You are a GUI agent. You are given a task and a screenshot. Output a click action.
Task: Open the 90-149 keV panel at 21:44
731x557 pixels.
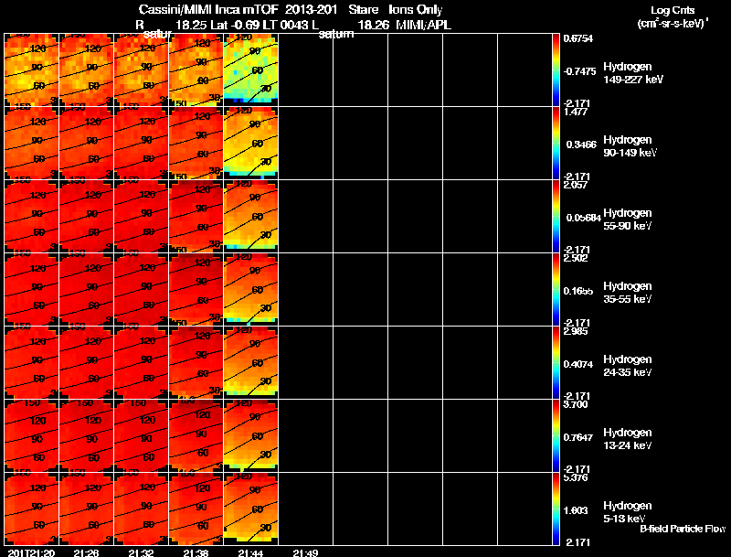(x=250, y=143)
